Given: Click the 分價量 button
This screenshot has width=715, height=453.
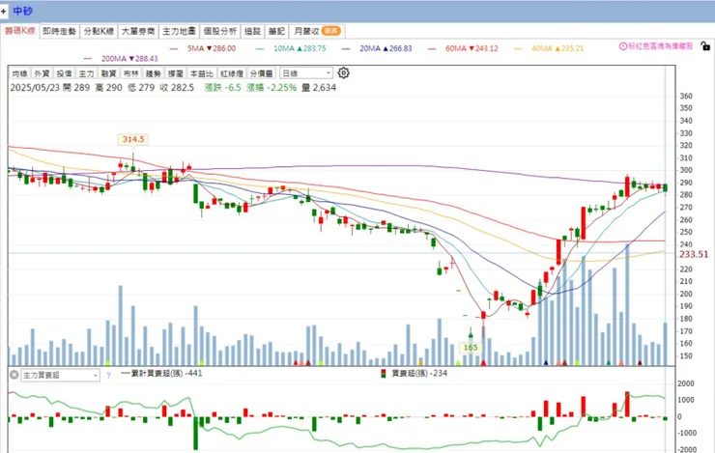Looking at the screenshot, I should coord(261,73).
